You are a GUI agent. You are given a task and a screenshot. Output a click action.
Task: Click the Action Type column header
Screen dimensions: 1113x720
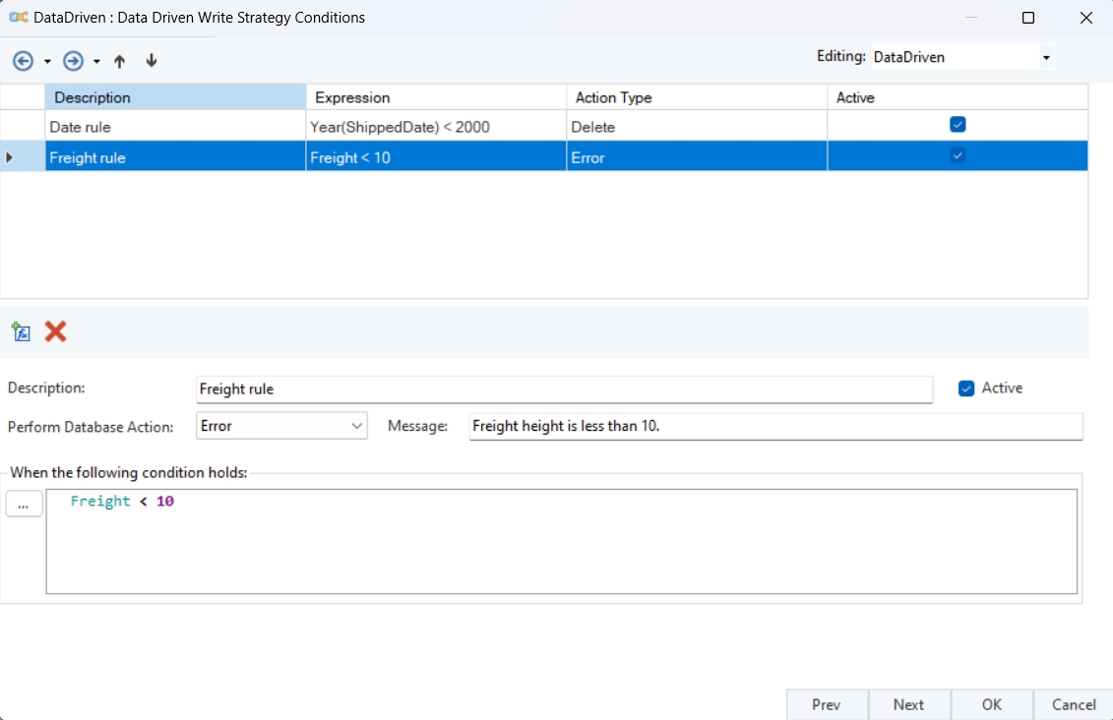[x=696, y=97]
